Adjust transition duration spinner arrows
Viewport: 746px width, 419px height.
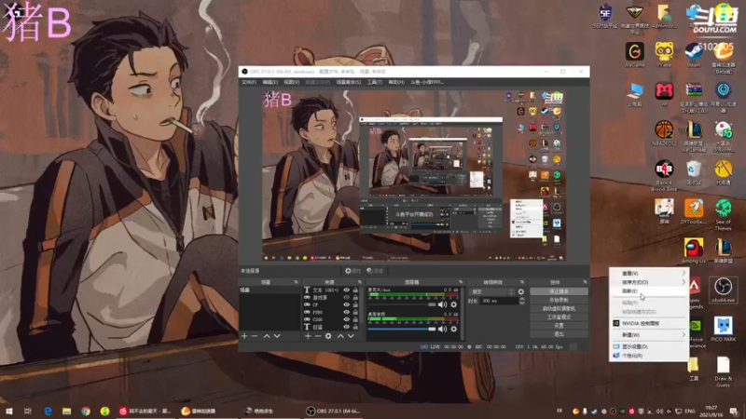[522, 301]
